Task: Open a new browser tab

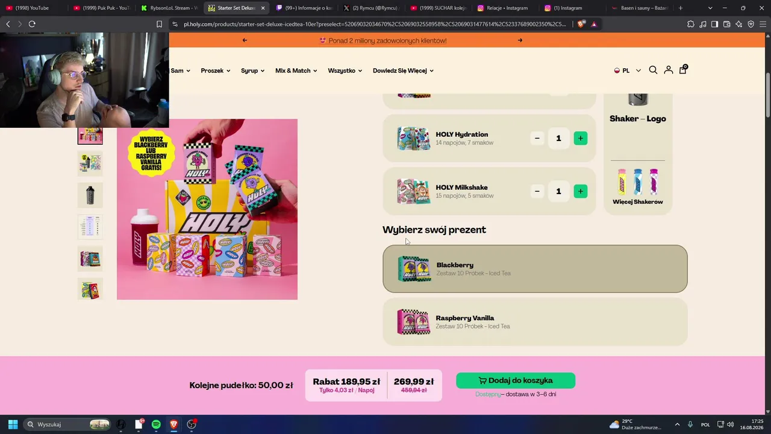Action: click(681, 8)
